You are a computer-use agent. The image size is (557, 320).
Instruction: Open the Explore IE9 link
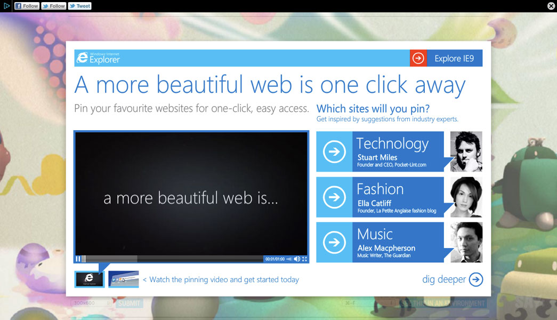click(x=454, y=59)
